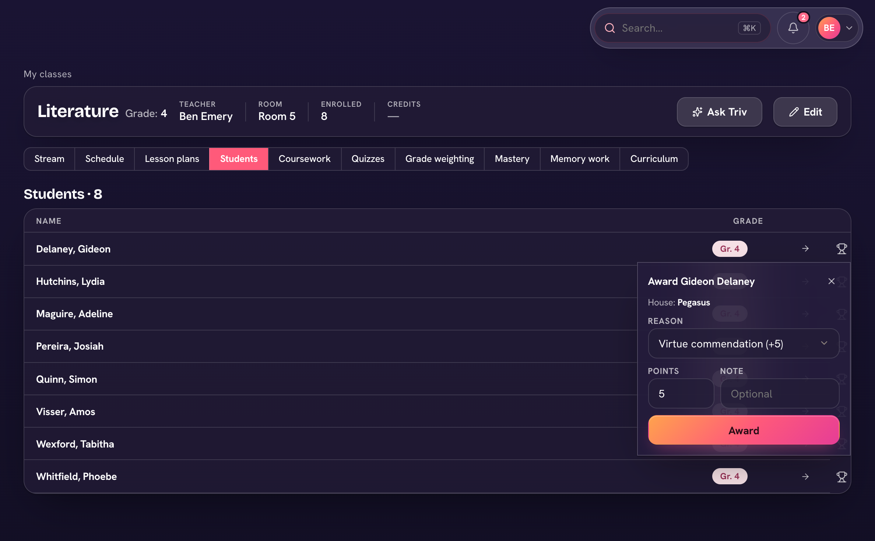Select student Wexford, Tabitha

(75, 444)
